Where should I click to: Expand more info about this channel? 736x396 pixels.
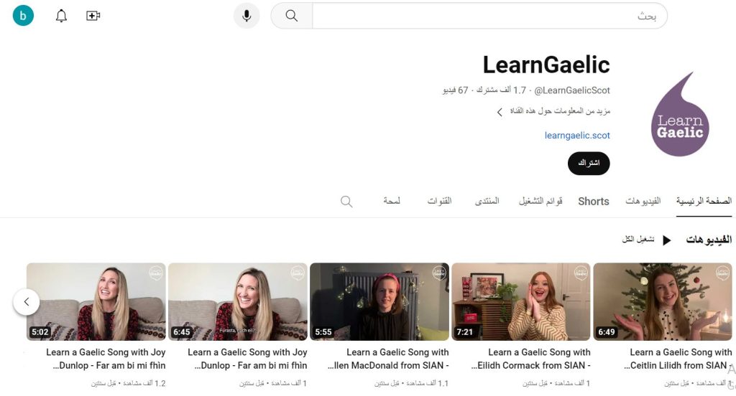click(x=553, y=112)
